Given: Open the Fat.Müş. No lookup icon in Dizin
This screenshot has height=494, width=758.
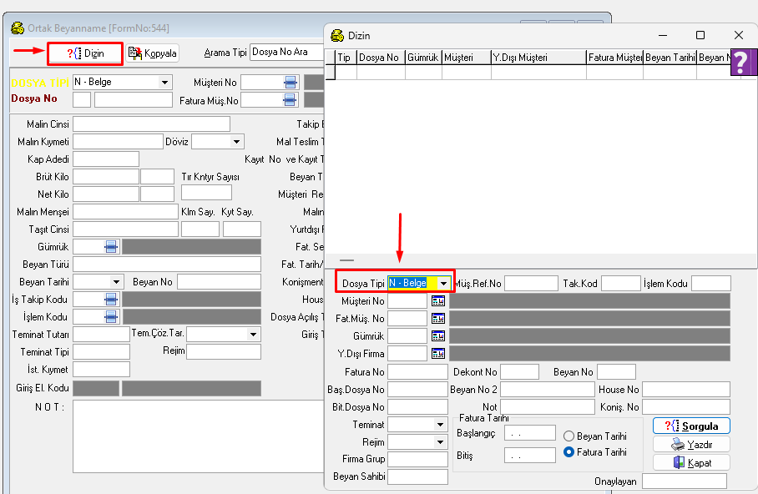Looking at the screenshot, I should pos(438,319).
